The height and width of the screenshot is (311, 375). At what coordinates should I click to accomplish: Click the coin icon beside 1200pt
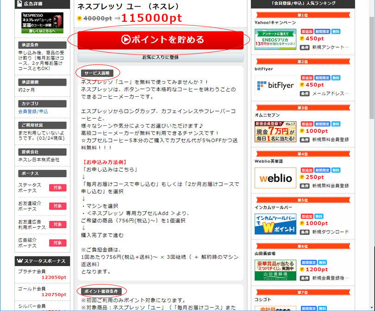point(302,269)
